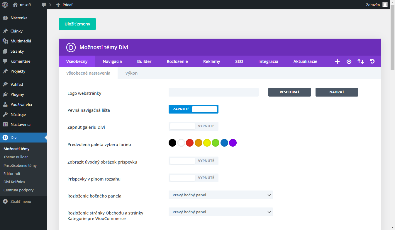The width and height of the screenshot is (395, 230).
Task: Click the Nástroje wrench icon
Action: click(5, 114)
